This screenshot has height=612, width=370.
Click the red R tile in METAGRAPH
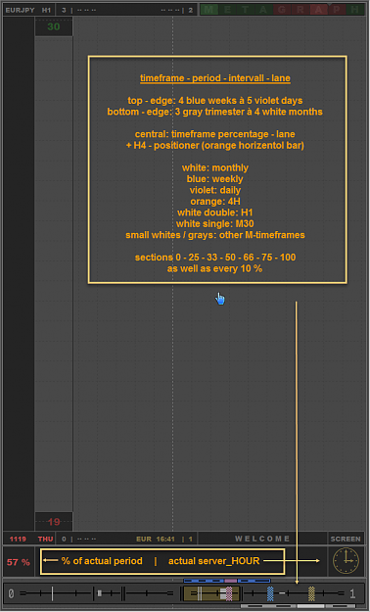(x=301, y=10)
